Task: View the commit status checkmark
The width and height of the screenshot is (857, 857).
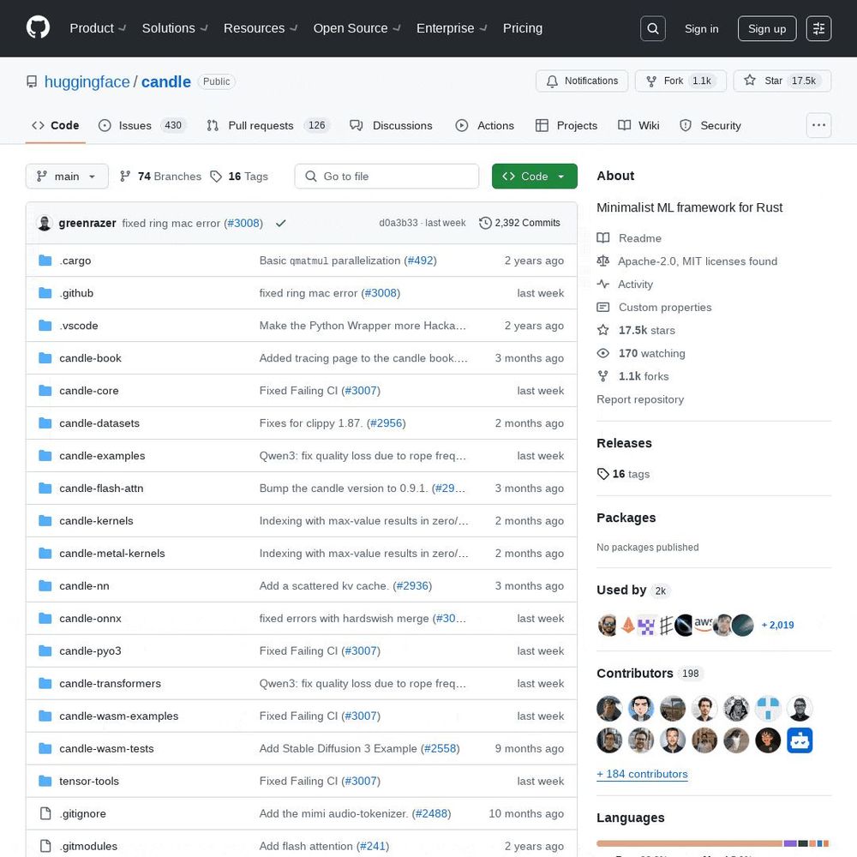Action: [280, 223]
